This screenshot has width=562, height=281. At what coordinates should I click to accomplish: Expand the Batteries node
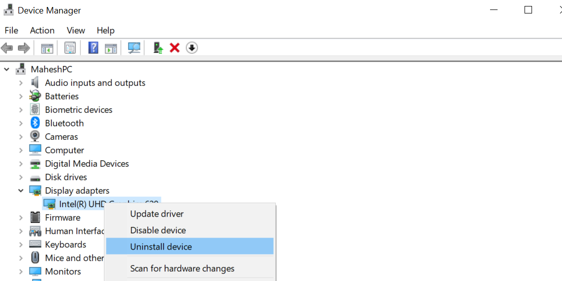coord(21,96)
